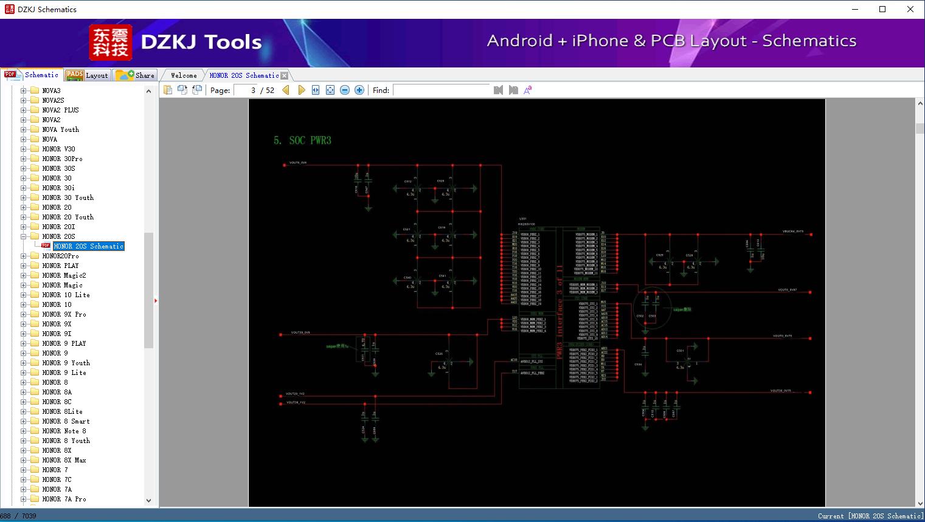Expand the NOVA3 folder

24,91
